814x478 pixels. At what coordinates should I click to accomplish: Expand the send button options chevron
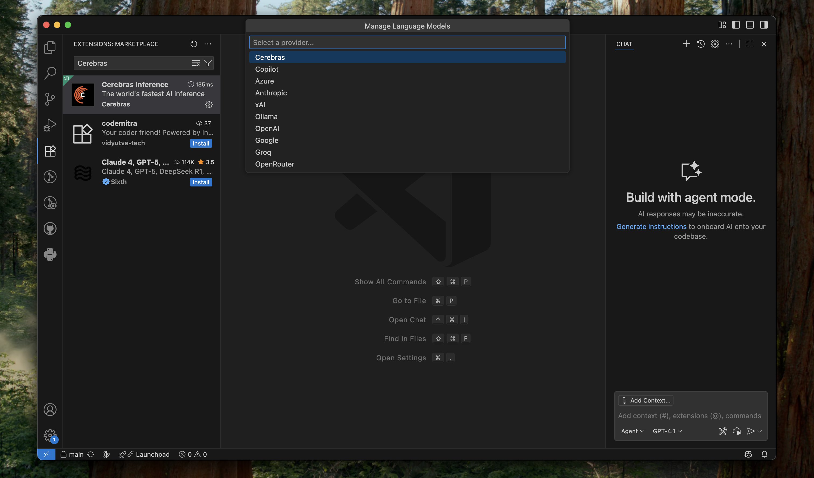pyautogui.click(x=760, y=431)
